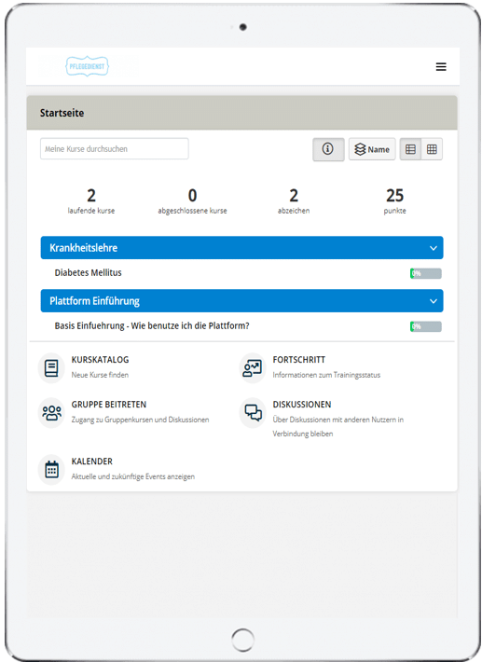The width and height of the screenshot is (482, 662).
Task: Click the Pflegedienst logo
Action: click(x=88, y=66)
